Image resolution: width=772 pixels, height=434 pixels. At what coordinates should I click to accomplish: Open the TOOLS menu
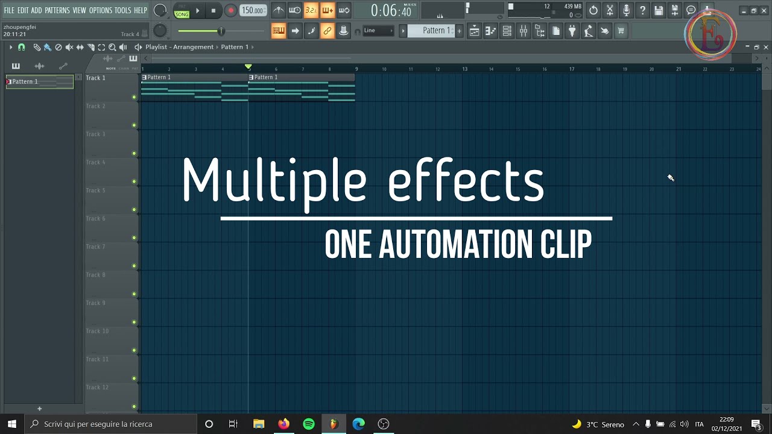tap(122, 10)
